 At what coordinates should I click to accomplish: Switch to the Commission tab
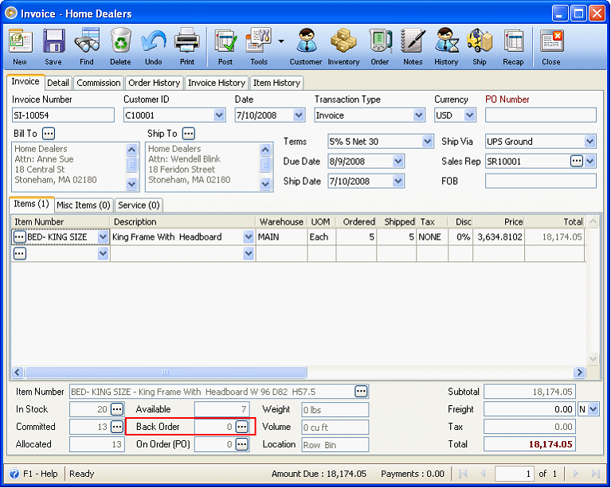pyautogui.click(x=99, y=83)
